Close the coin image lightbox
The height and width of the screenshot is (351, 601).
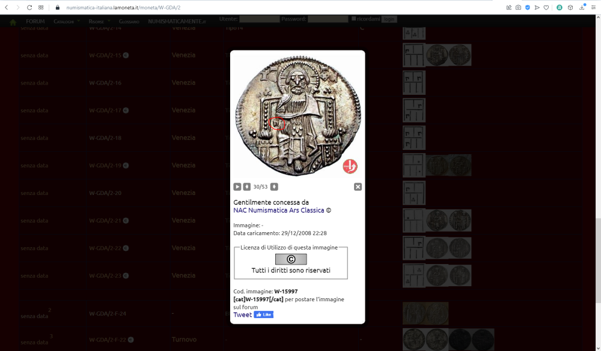coord(358,187)
